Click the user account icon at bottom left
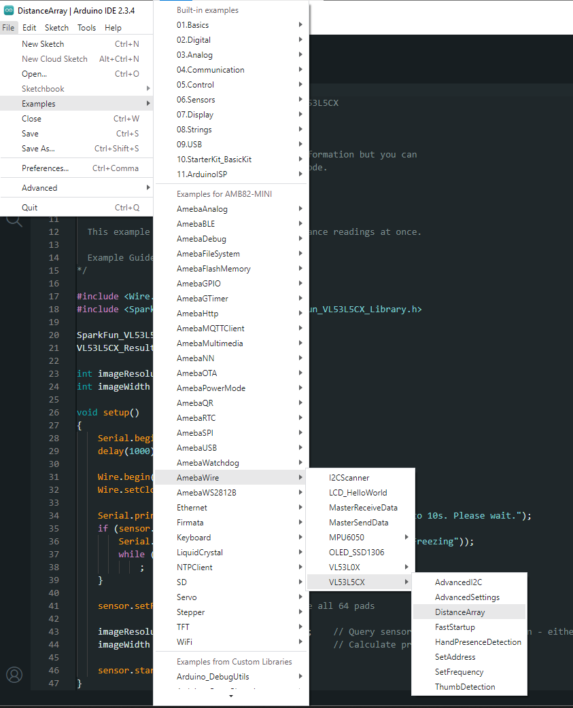573x708 pixels. [x=14, y=675]
